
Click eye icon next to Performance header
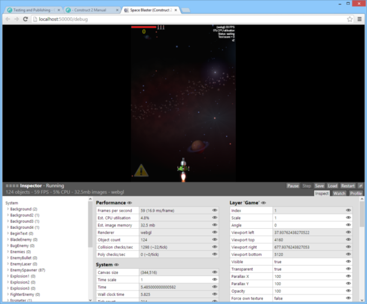tap(130, 203)
